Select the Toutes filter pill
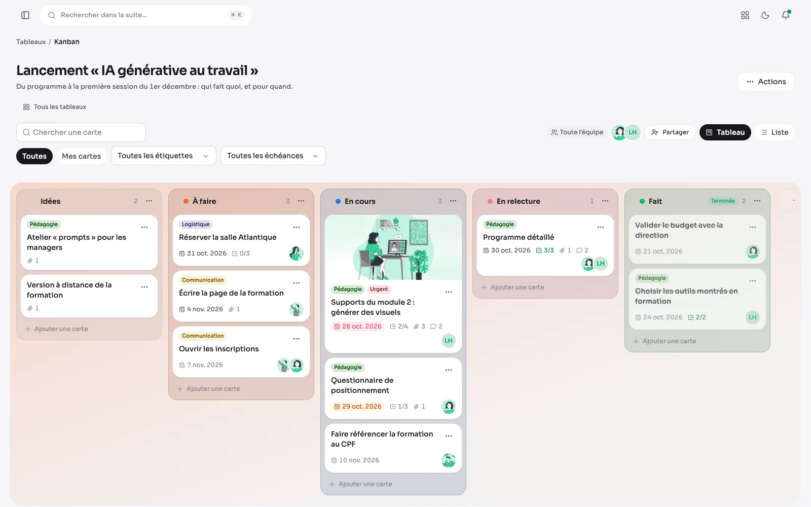The height and width of the screenshot is (507, 811). pyautogui.click(x=34, y=156)
